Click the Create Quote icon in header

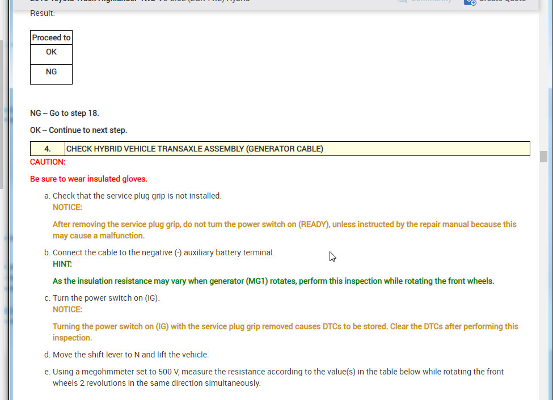coord(470,2)
